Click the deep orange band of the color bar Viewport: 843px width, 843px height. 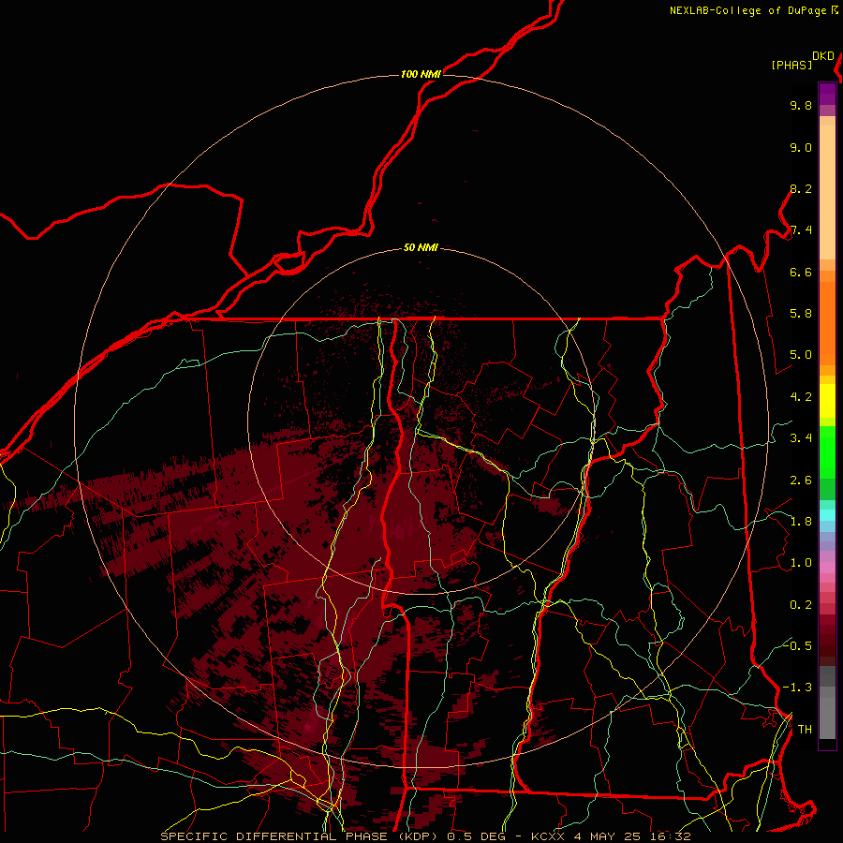pos(827,322)
